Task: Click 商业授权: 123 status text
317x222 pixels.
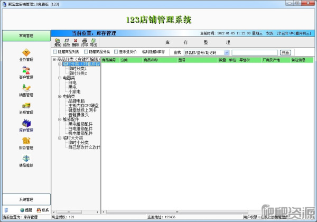Action: [x=63, y=217]
